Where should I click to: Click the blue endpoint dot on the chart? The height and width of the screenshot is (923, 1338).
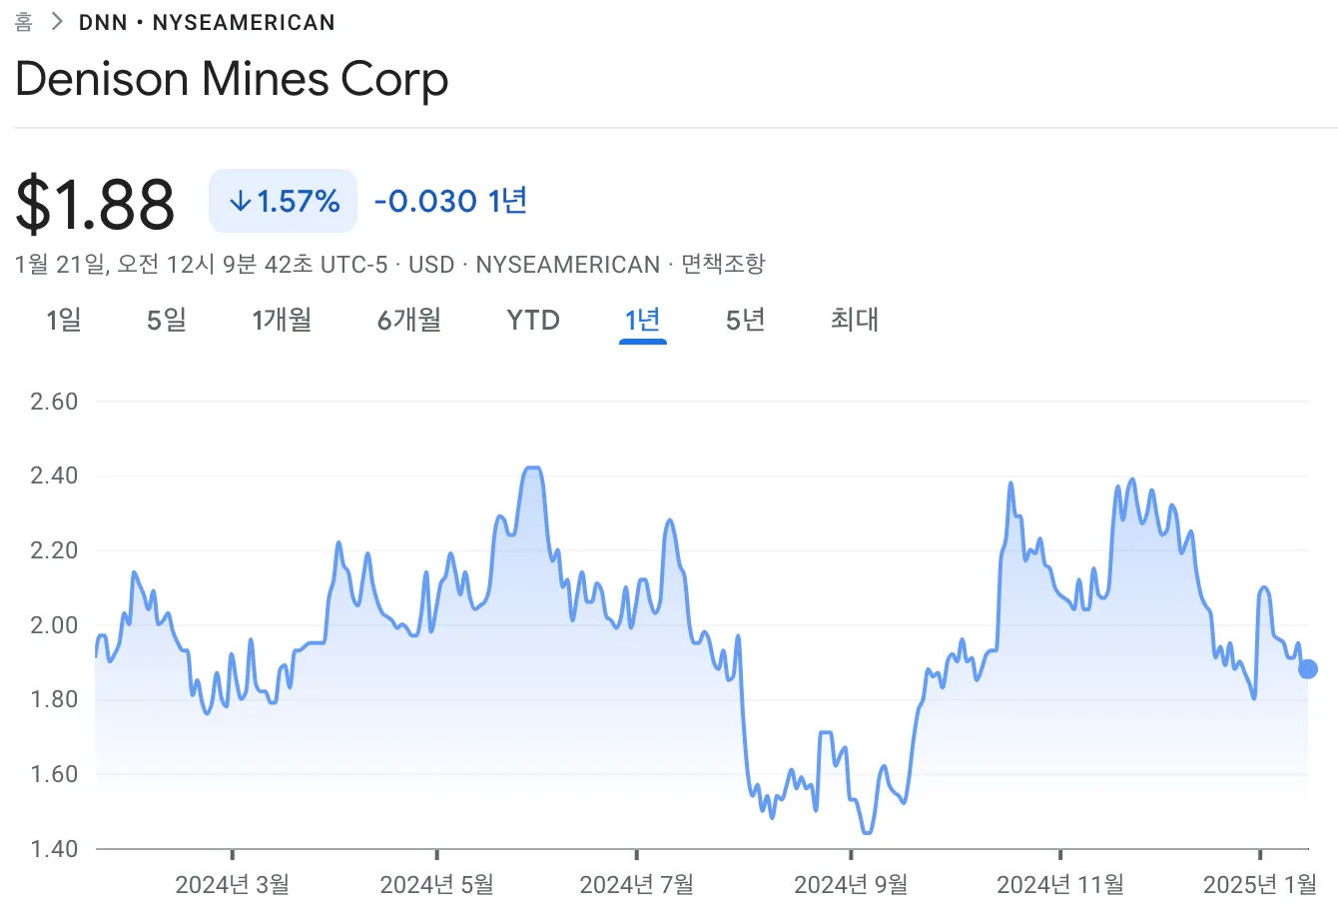tap(1307, 669)
